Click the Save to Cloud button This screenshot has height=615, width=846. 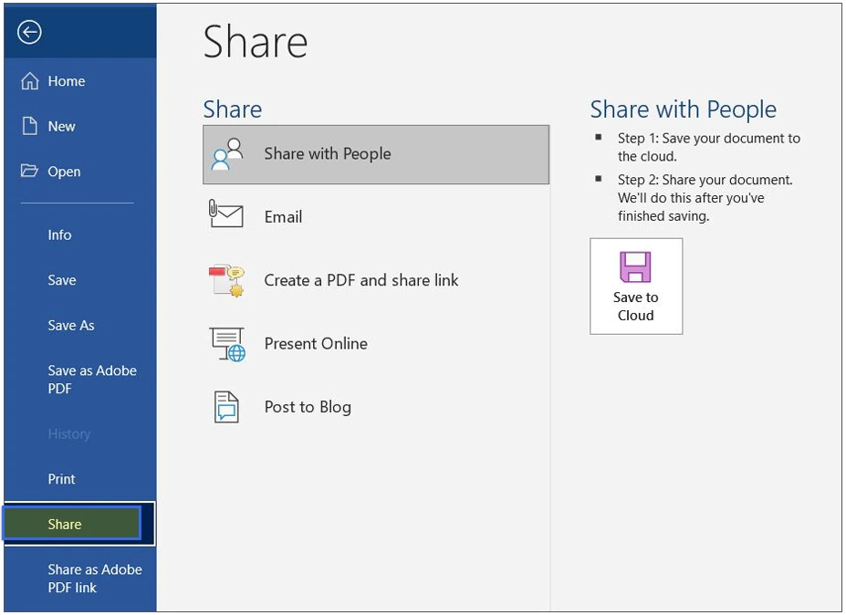click(x=636, y=286)
